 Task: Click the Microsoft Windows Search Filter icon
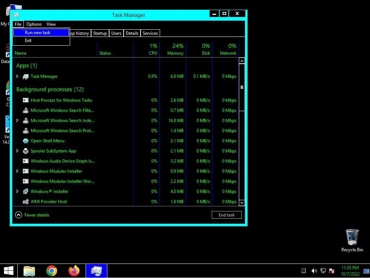click(26, 110)
